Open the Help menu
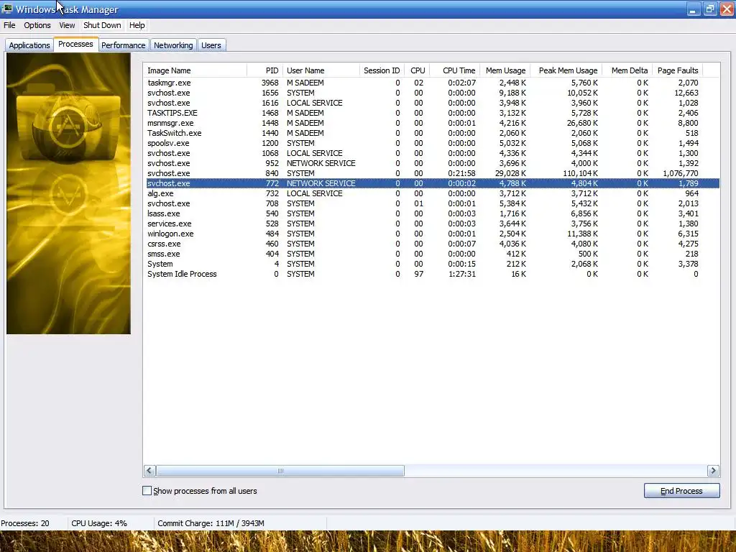The height and width of the screenshot is (552, 736). 137,25
